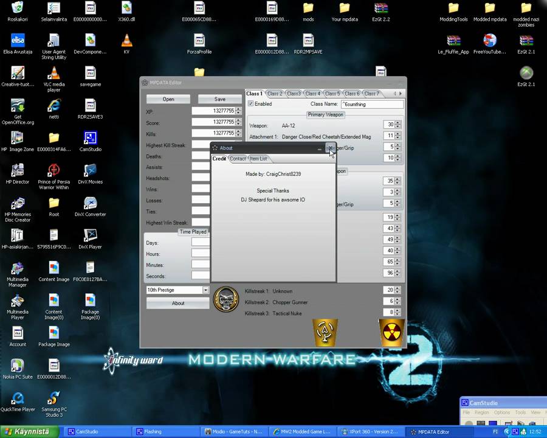
Task: Click the Class Name input field
Action: click(x=372, y=104)
